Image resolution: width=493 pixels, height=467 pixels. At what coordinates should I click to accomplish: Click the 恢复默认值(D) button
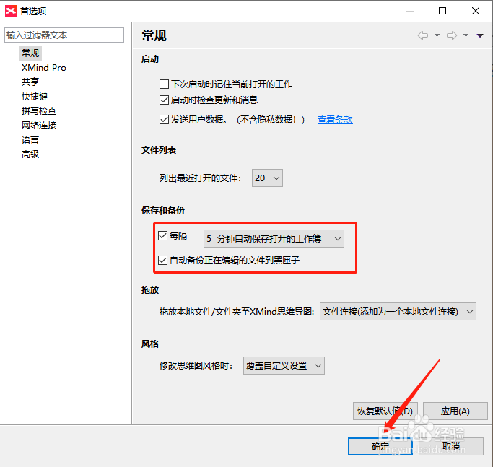pos(385,411)
